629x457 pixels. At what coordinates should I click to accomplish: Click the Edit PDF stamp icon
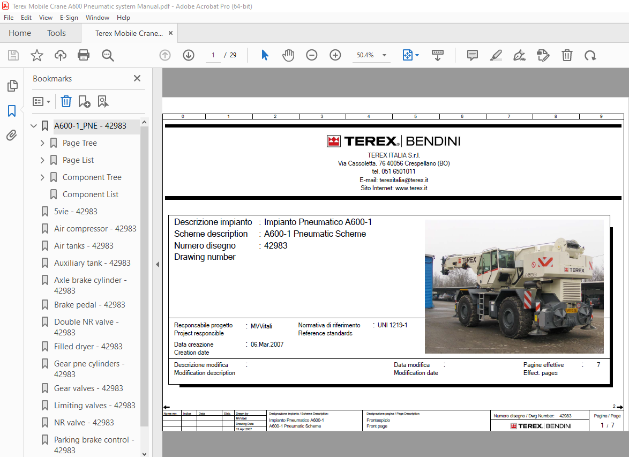click(543, 55)
